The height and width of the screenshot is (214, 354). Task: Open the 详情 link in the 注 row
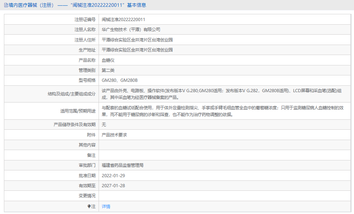point(105,206)
